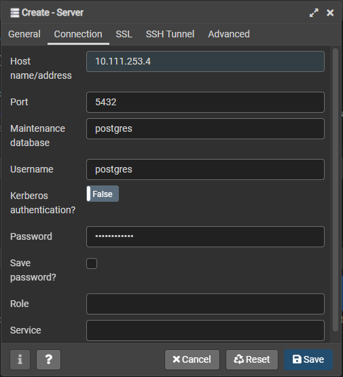Check the Save password checkbox

pyautogui.click(x=92, y=264)
